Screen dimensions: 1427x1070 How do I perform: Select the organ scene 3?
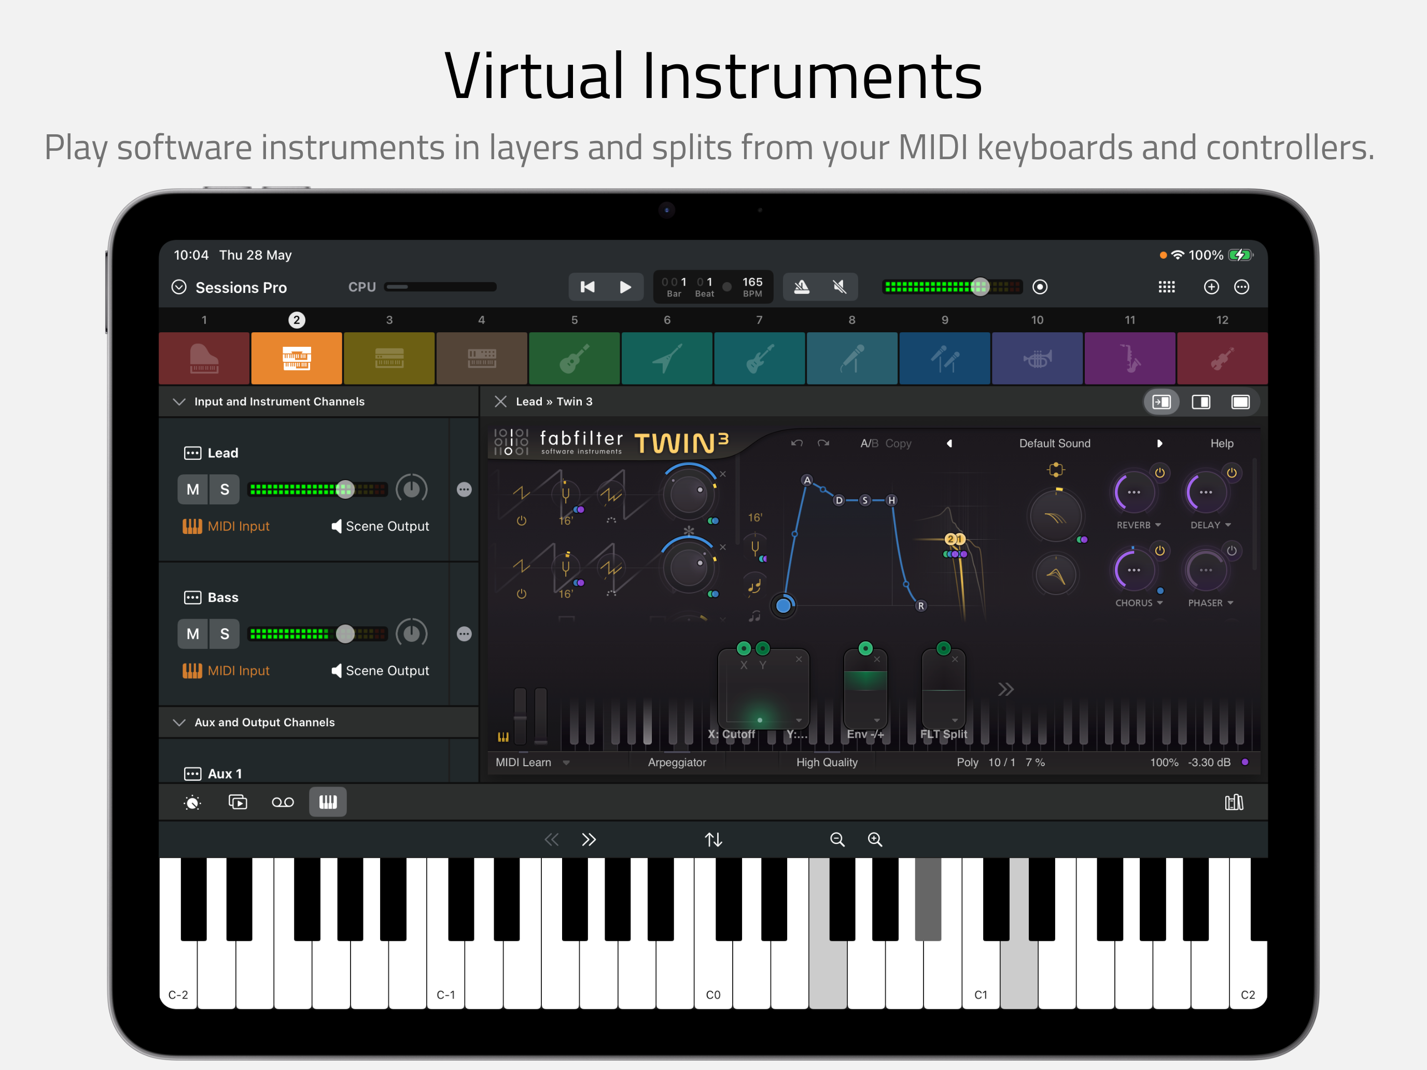pyautogui.click(x=389, y=358)
